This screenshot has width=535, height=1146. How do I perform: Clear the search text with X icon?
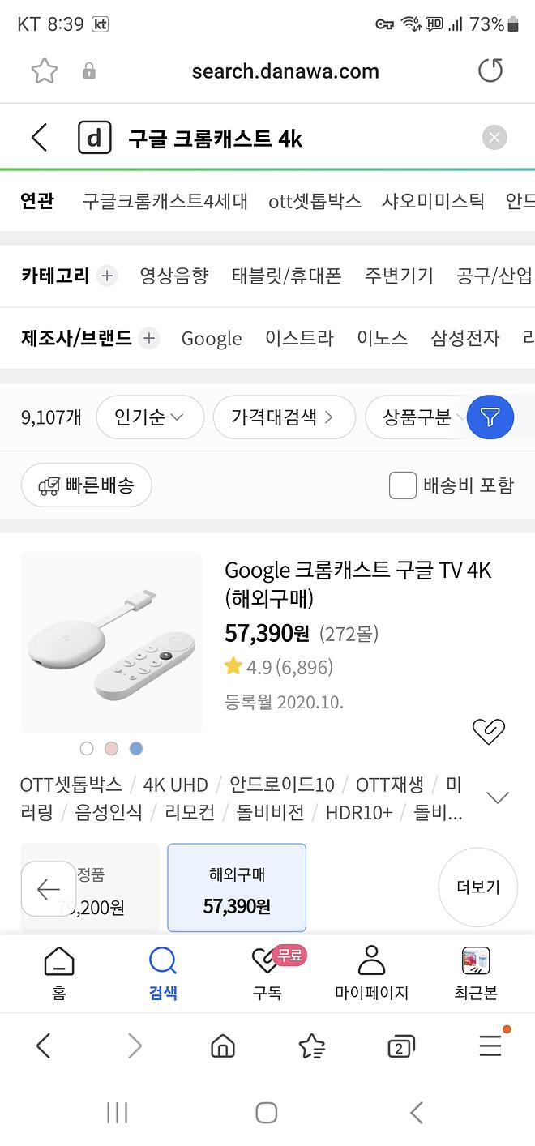[494, 138]
